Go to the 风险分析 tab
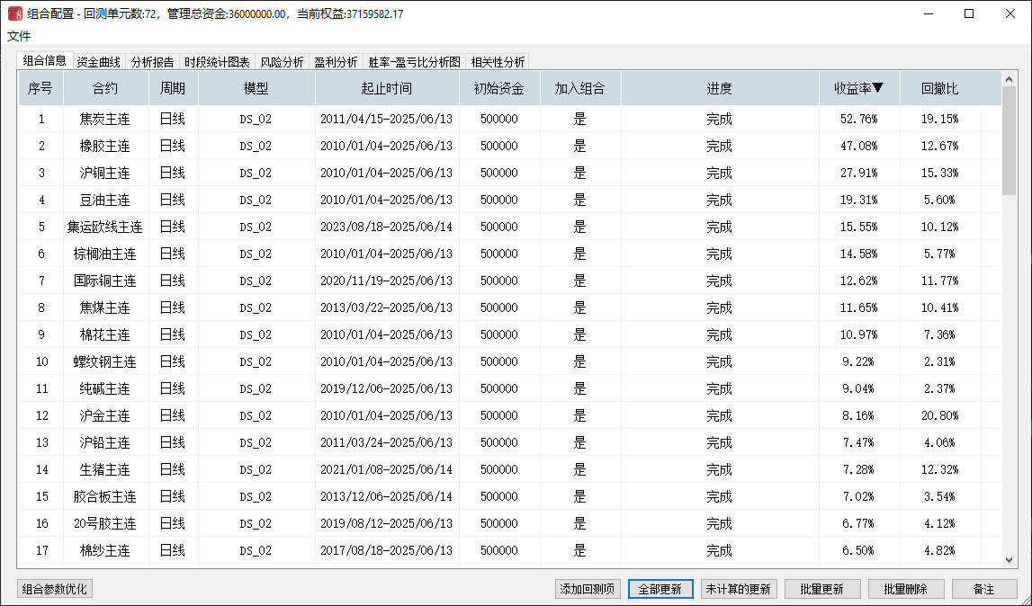Image resolution: width=1032 pixels, height=606 pixels. pos(282,62)
